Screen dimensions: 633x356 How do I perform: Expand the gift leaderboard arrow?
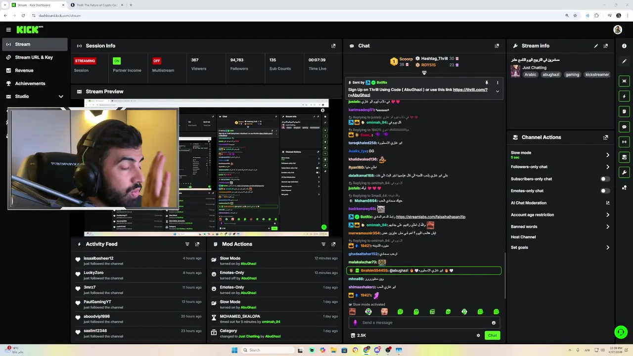click(424, 73)
